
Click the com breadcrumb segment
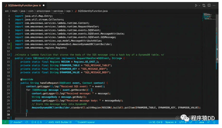point(31,11)
